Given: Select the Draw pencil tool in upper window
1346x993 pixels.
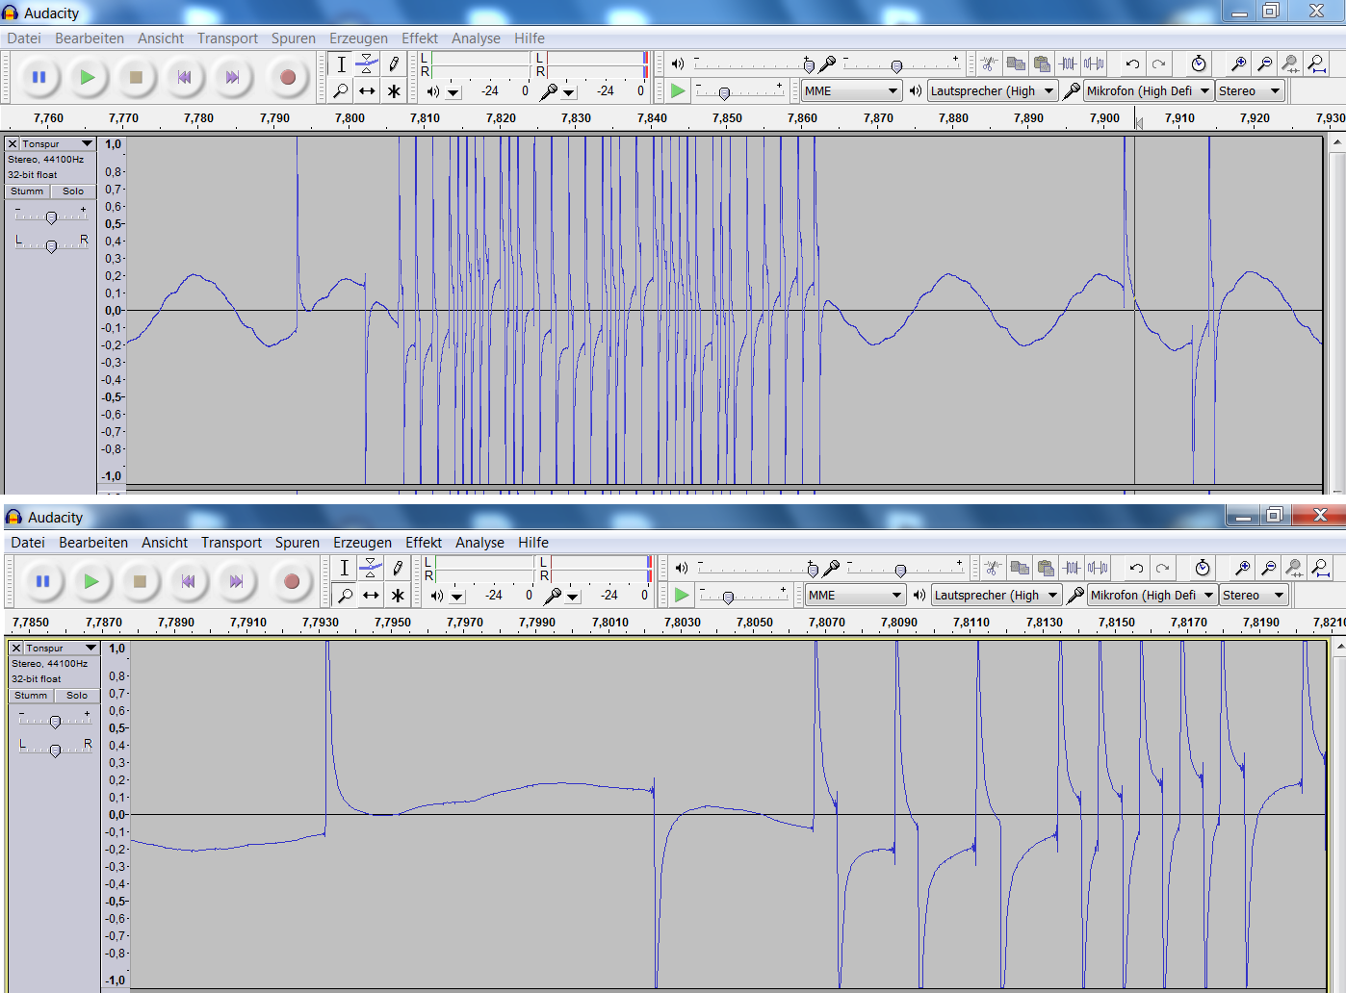Looking at the screenshot, I should pyautogui.click(x=394, y=64).
